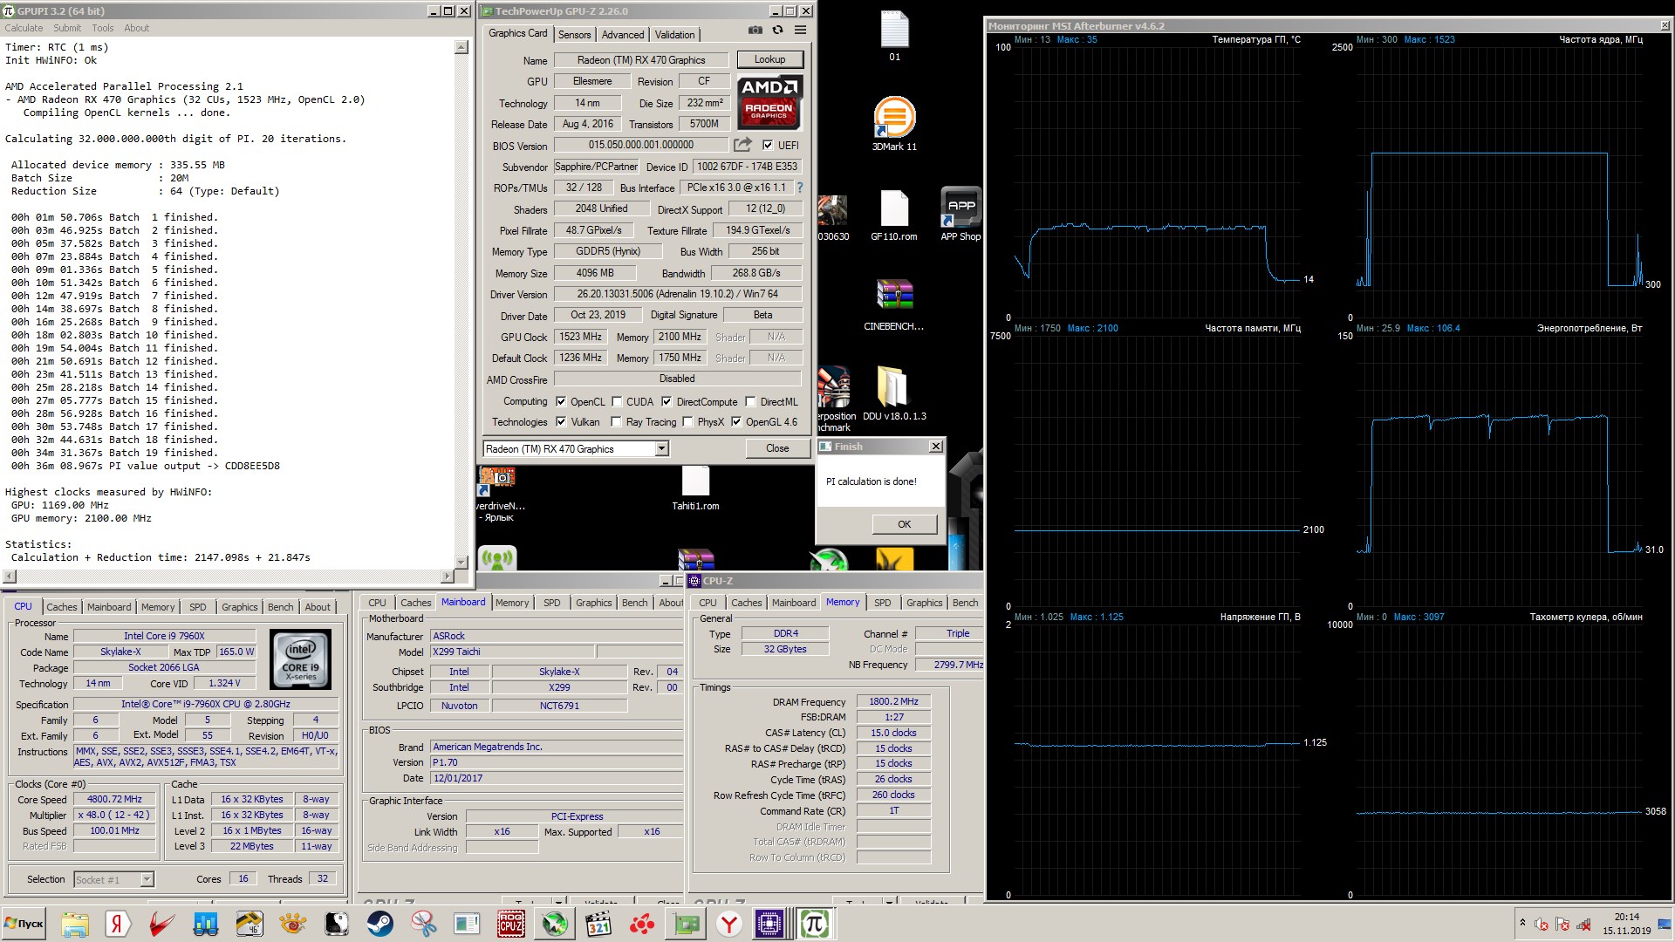Click the GPUPI vertical scrollbar down arrow
The height and width of the screenshot is (942, 1675).
pyautogui.click(x=461, y=562)
